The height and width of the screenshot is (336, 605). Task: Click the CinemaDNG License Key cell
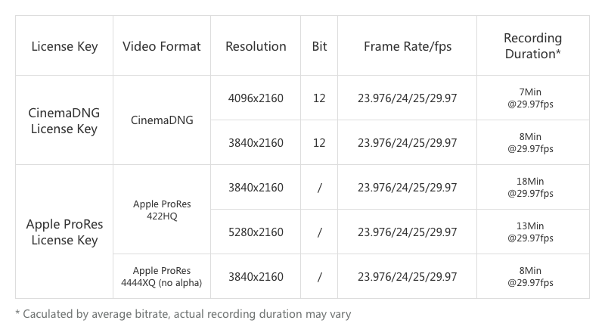click(x=64, y=120)
